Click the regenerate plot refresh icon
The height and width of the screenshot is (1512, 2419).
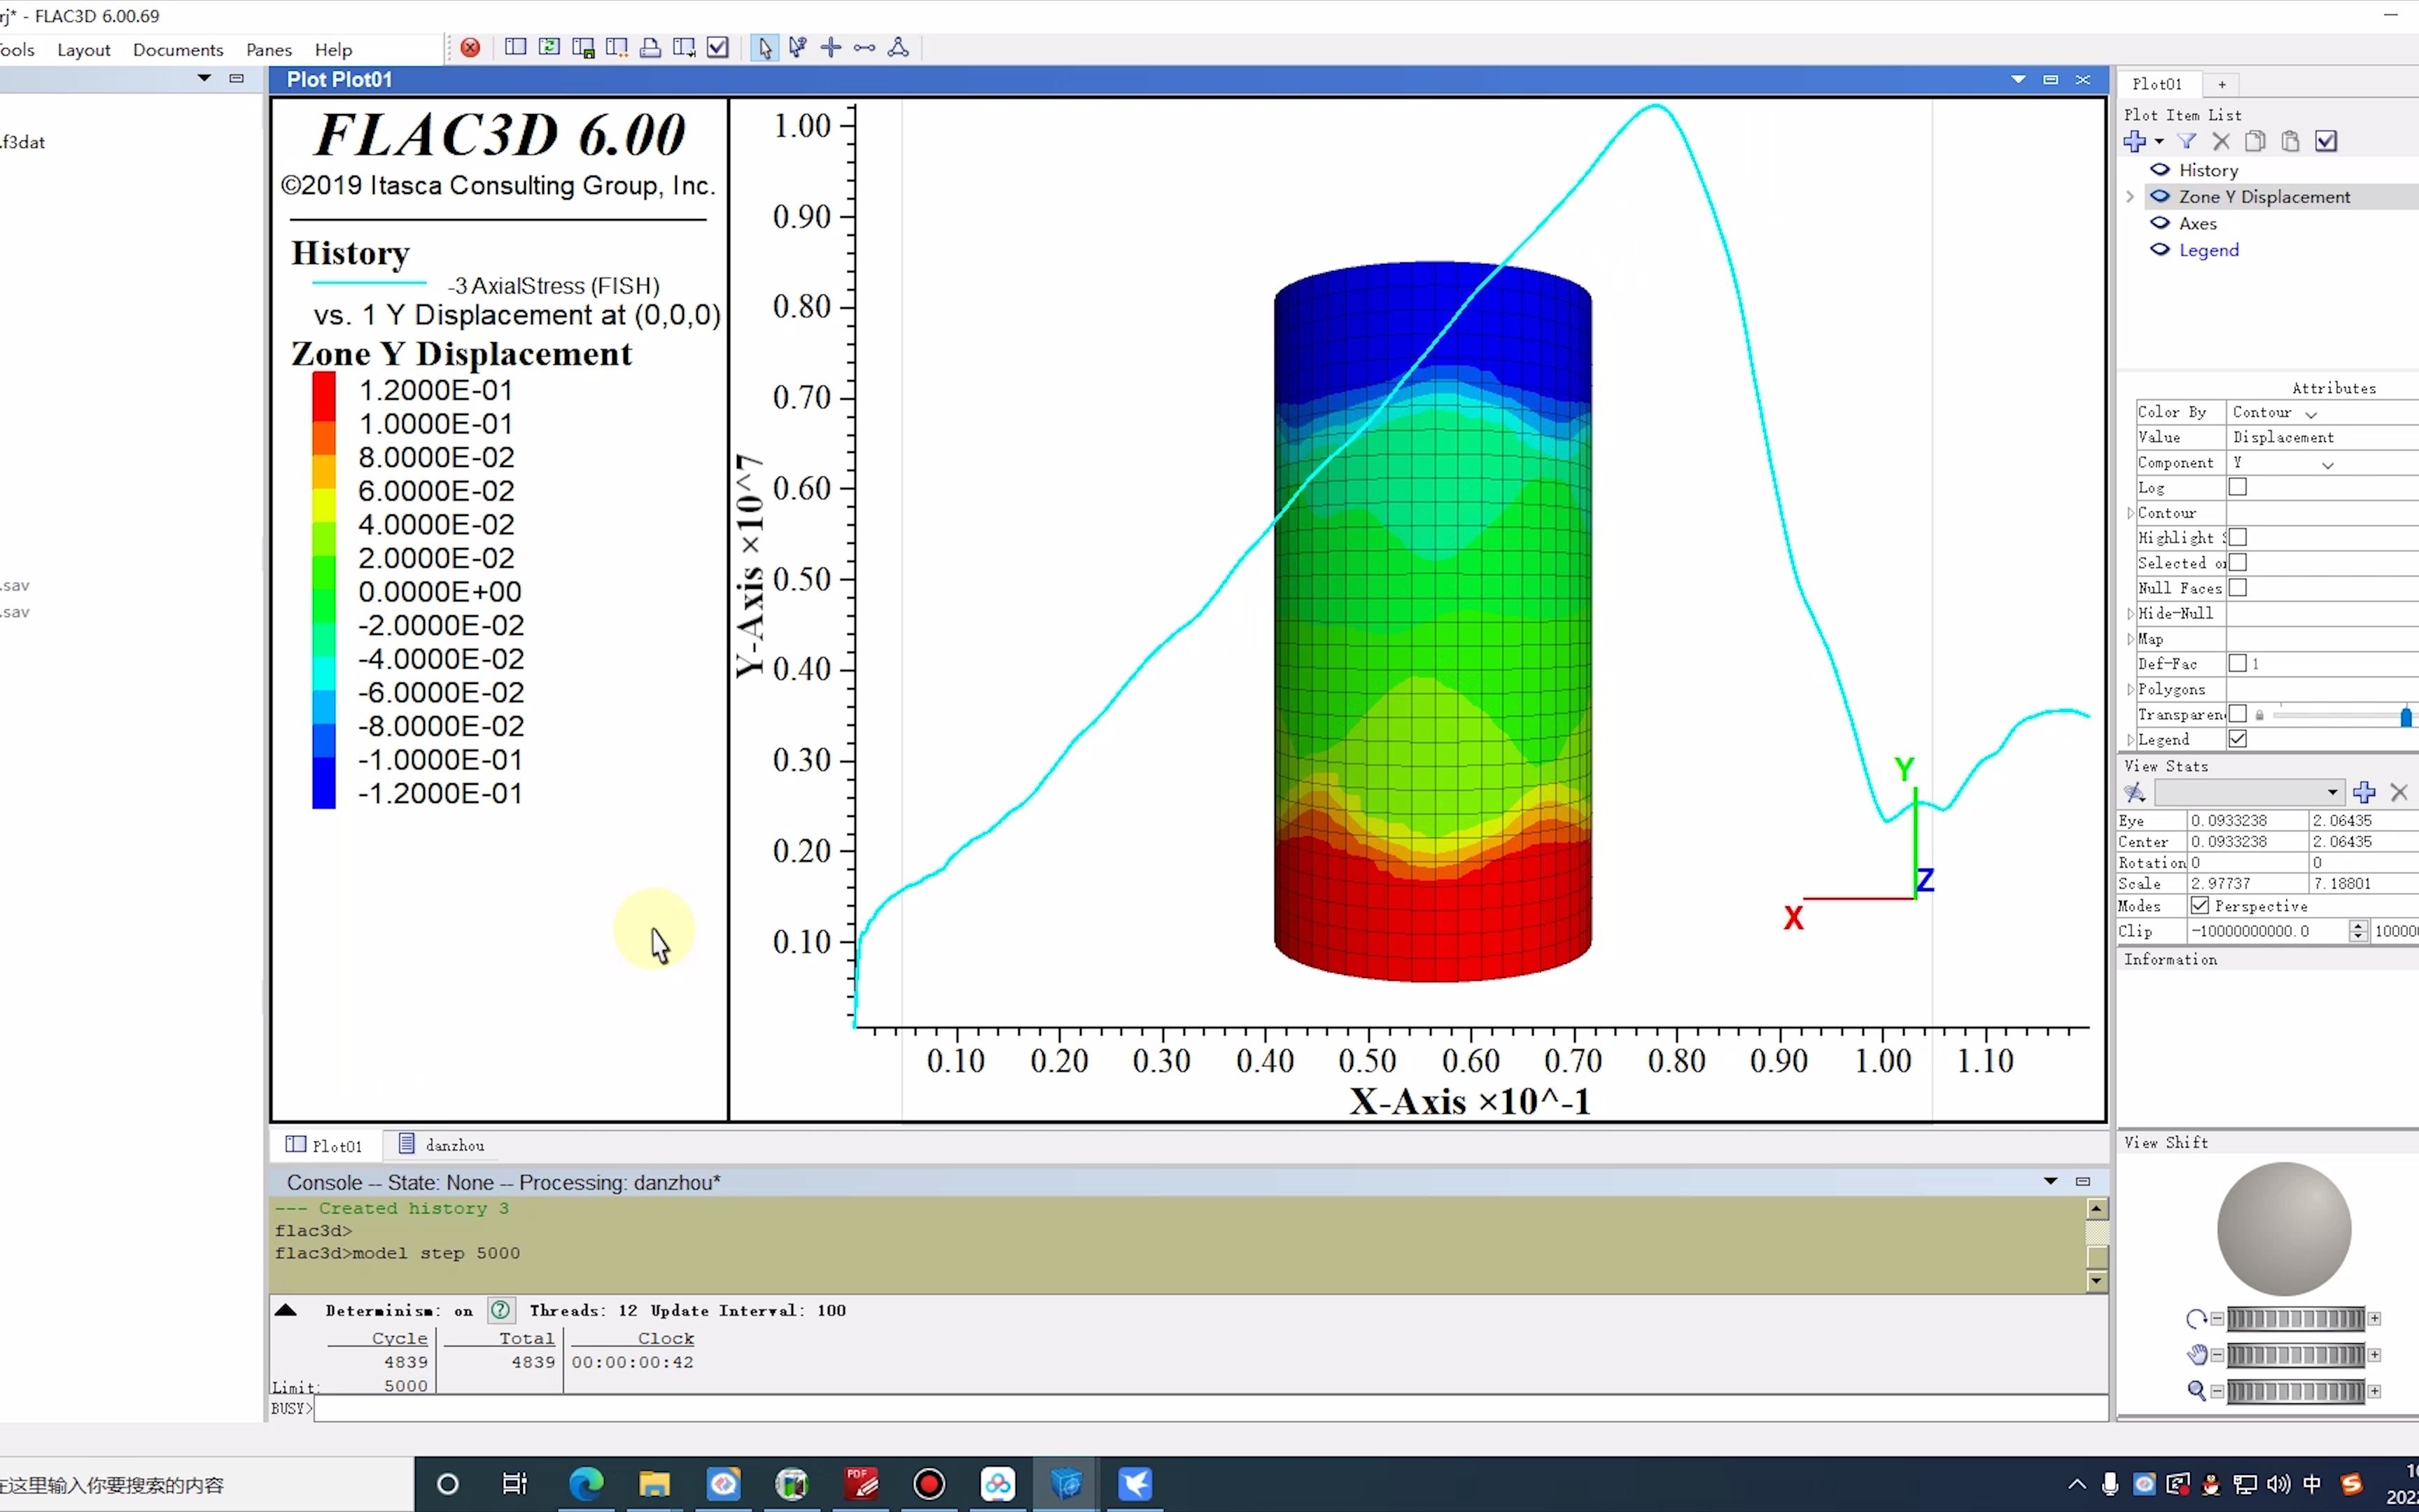(x=549, y=48)
